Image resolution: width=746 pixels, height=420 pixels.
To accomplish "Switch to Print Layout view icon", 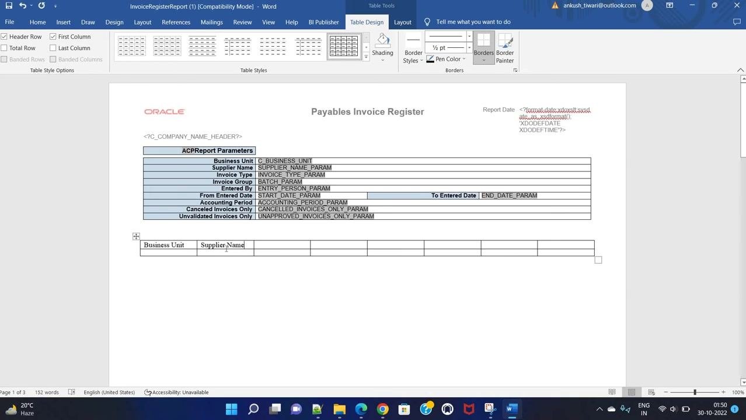I will tap(632, 393).
